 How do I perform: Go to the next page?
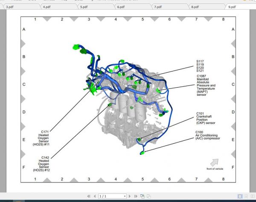click(130, 196)
